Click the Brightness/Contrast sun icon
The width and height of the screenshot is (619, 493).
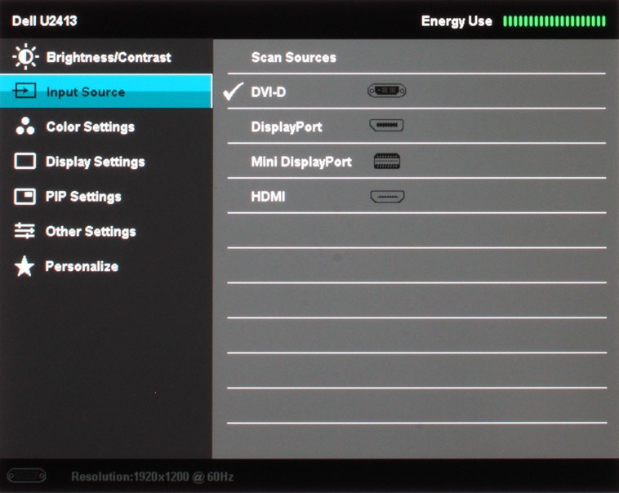coord(25,57)
